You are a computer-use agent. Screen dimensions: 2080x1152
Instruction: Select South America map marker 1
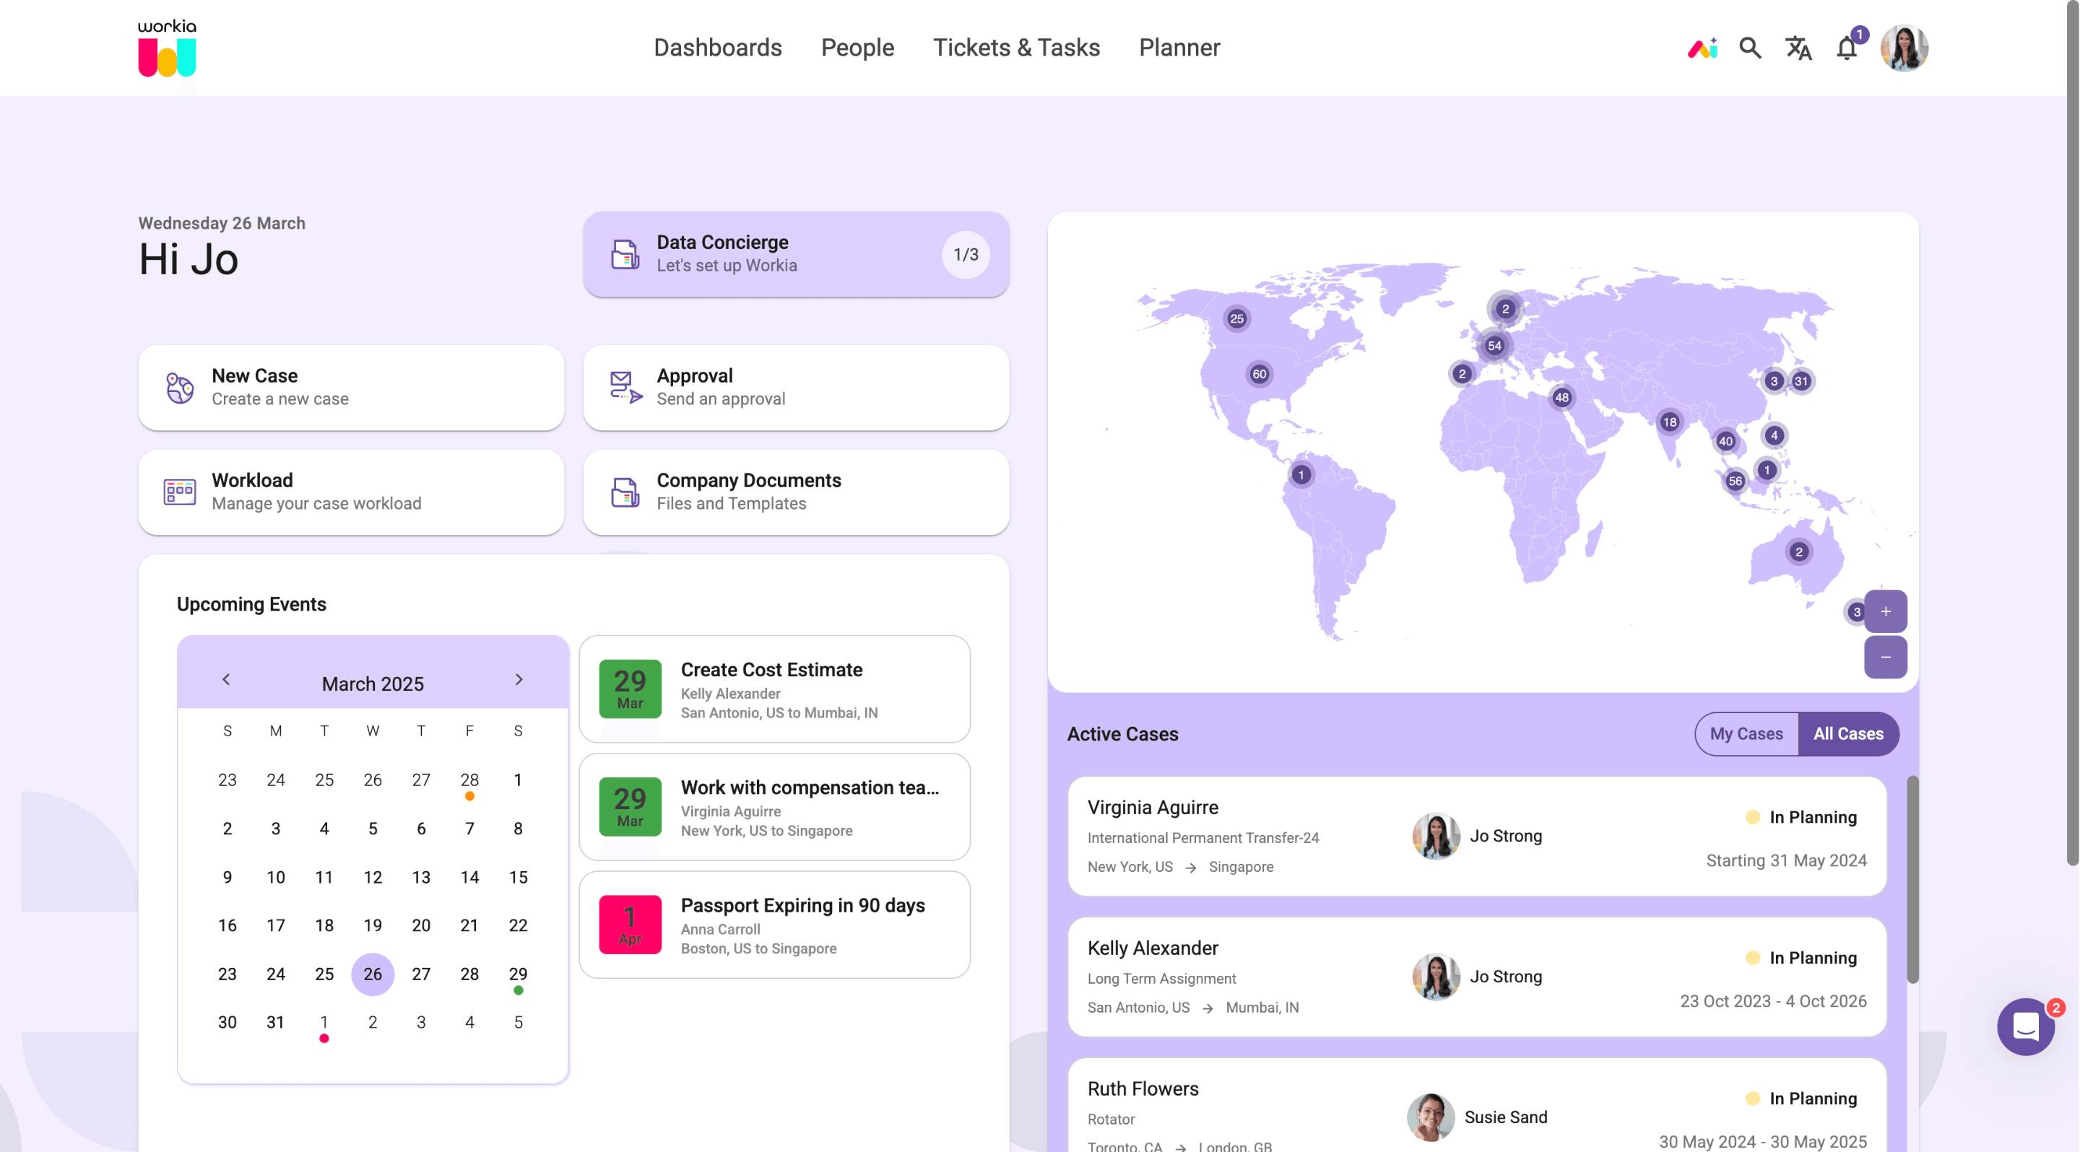(x=1301, y=474)
